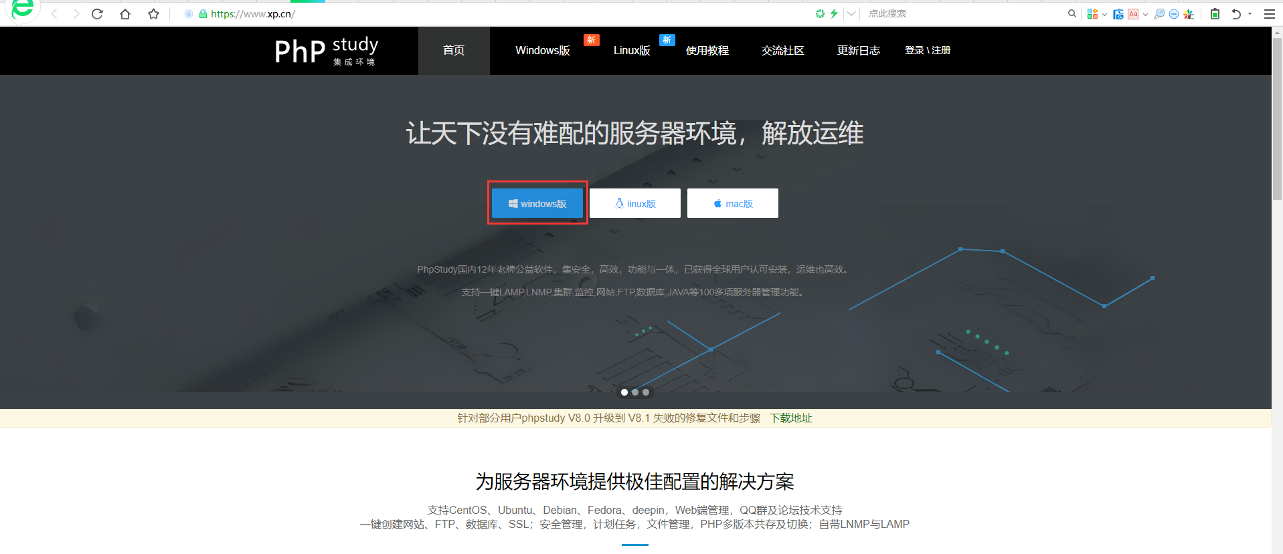Screen dimensions: 1283x554
Task: Click the green padlock security icon
Action: (x=203, y=14)
